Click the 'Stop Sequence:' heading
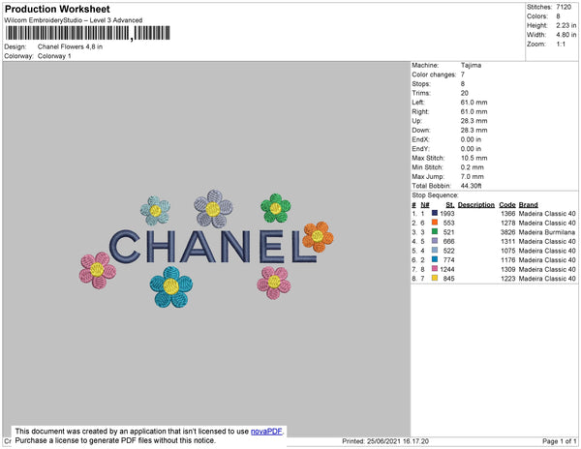The height and width of the screenshot is (449, 581). coord(435,195)
